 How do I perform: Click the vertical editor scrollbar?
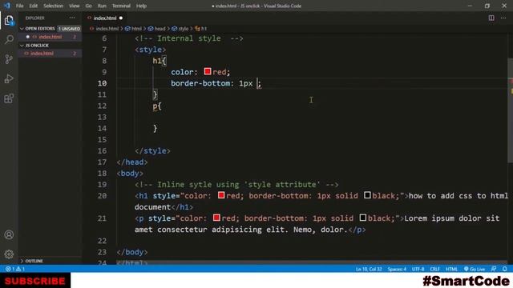point(510,110)
